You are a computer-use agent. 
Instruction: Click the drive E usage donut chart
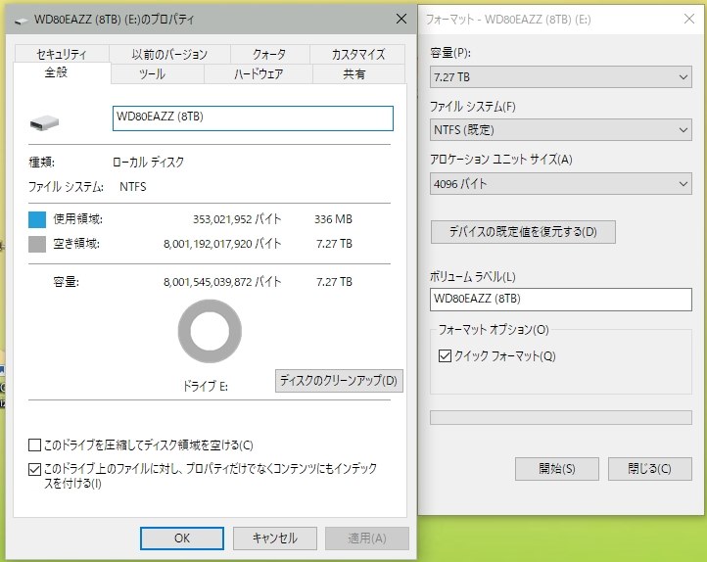pyautogui.click(x=210, y=331)
